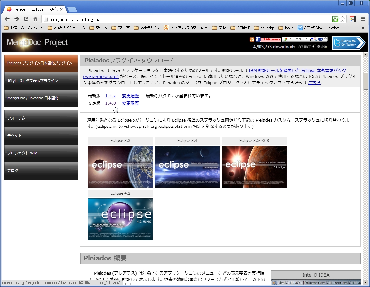Click the 4,903,773 downloads counter text
Image resolution: width=370 pixels, height=287 pixels.
pyautogui.click(x=274, y=47)
